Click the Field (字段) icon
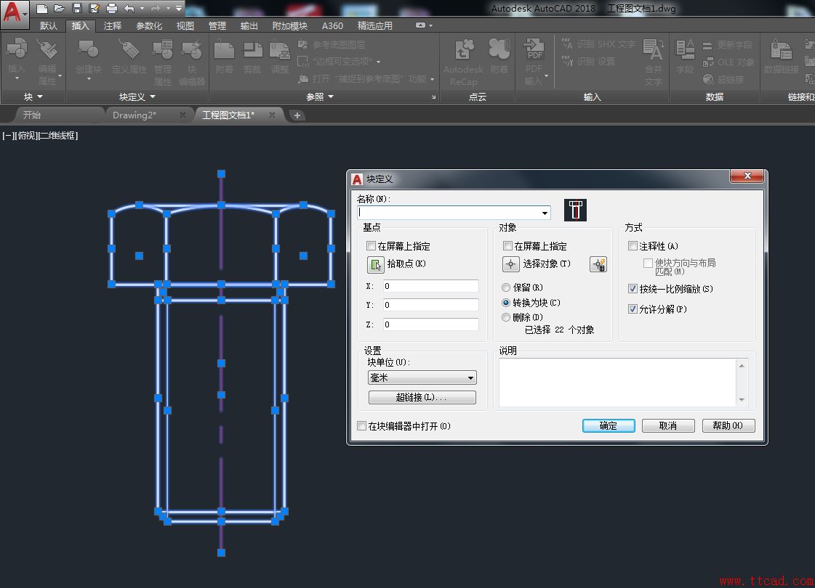This screenshot has width=815, height=588. coord(685,50)
